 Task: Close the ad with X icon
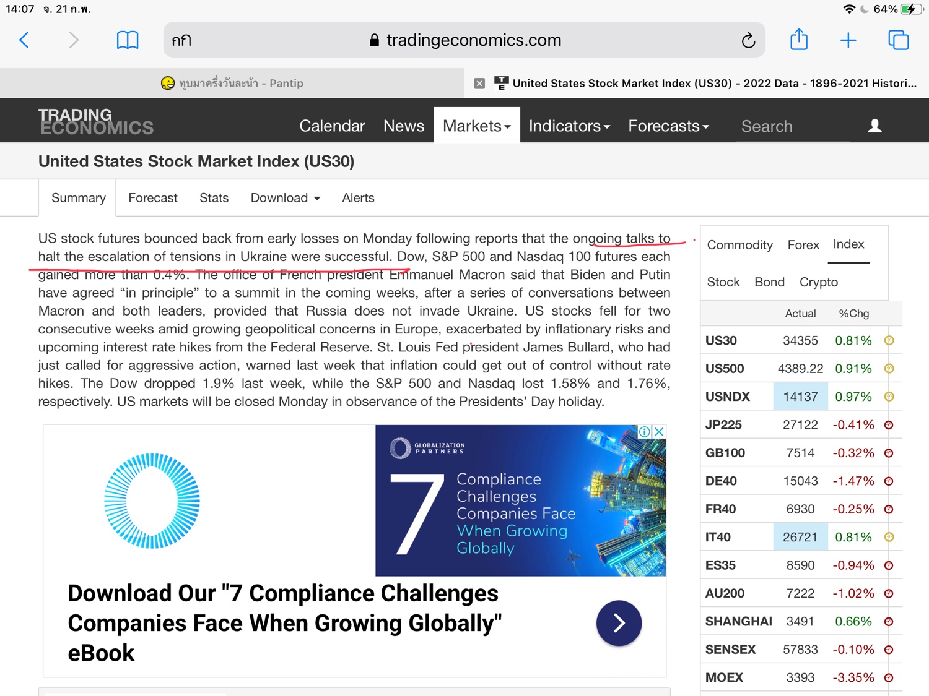[x=659, y=432]
